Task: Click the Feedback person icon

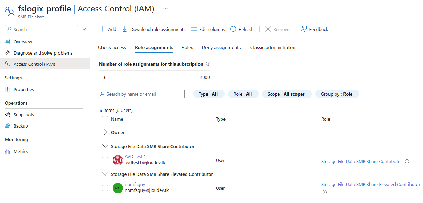Action: (x=304, y=29)
